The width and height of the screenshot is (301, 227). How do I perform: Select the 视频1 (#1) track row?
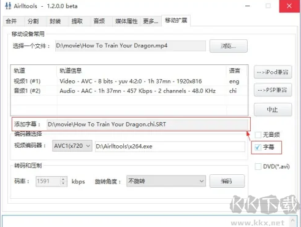pos(129,81)
